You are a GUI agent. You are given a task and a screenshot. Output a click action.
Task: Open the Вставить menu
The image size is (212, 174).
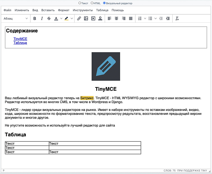48,10
